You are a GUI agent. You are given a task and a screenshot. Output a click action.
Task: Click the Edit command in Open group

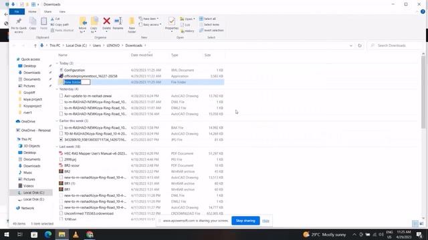(185, 25)
